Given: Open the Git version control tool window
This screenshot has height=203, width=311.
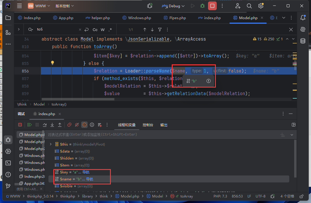Looking at the screenshot, I should click(x=8, y=186).
